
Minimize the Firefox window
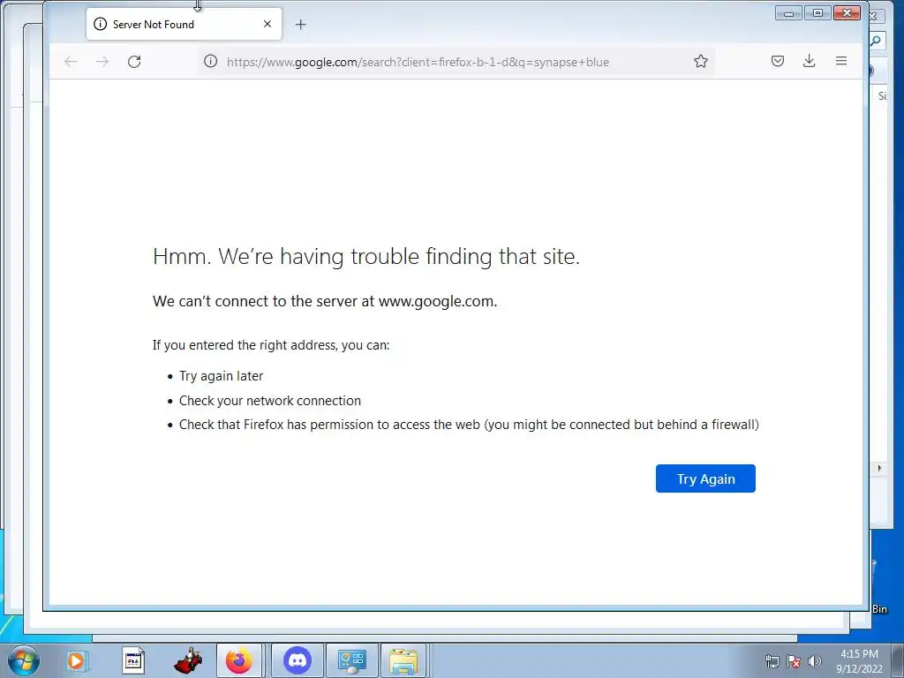(x=788, y=12)
